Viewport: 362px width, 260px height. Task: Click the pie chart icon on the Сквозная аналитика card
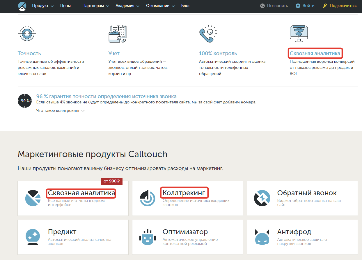pyautogui.click(x=33, y=198)
